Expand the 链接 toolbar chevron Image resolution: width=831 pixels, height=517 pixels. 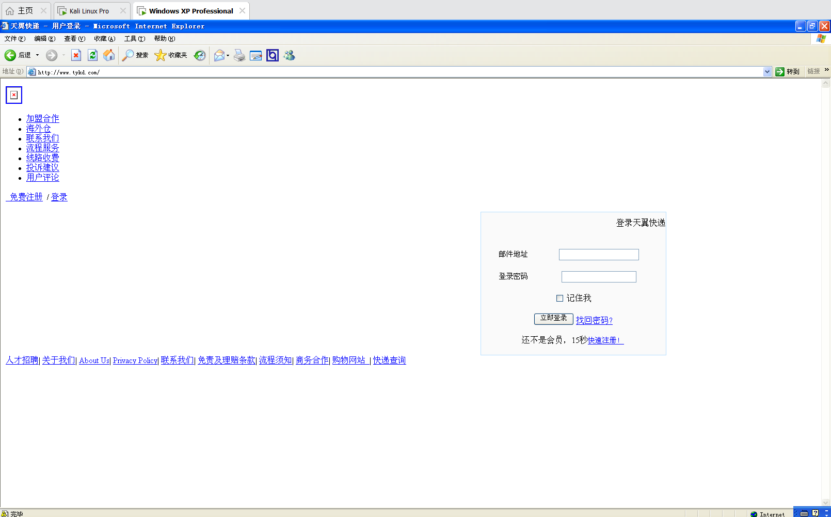(827, 70)
